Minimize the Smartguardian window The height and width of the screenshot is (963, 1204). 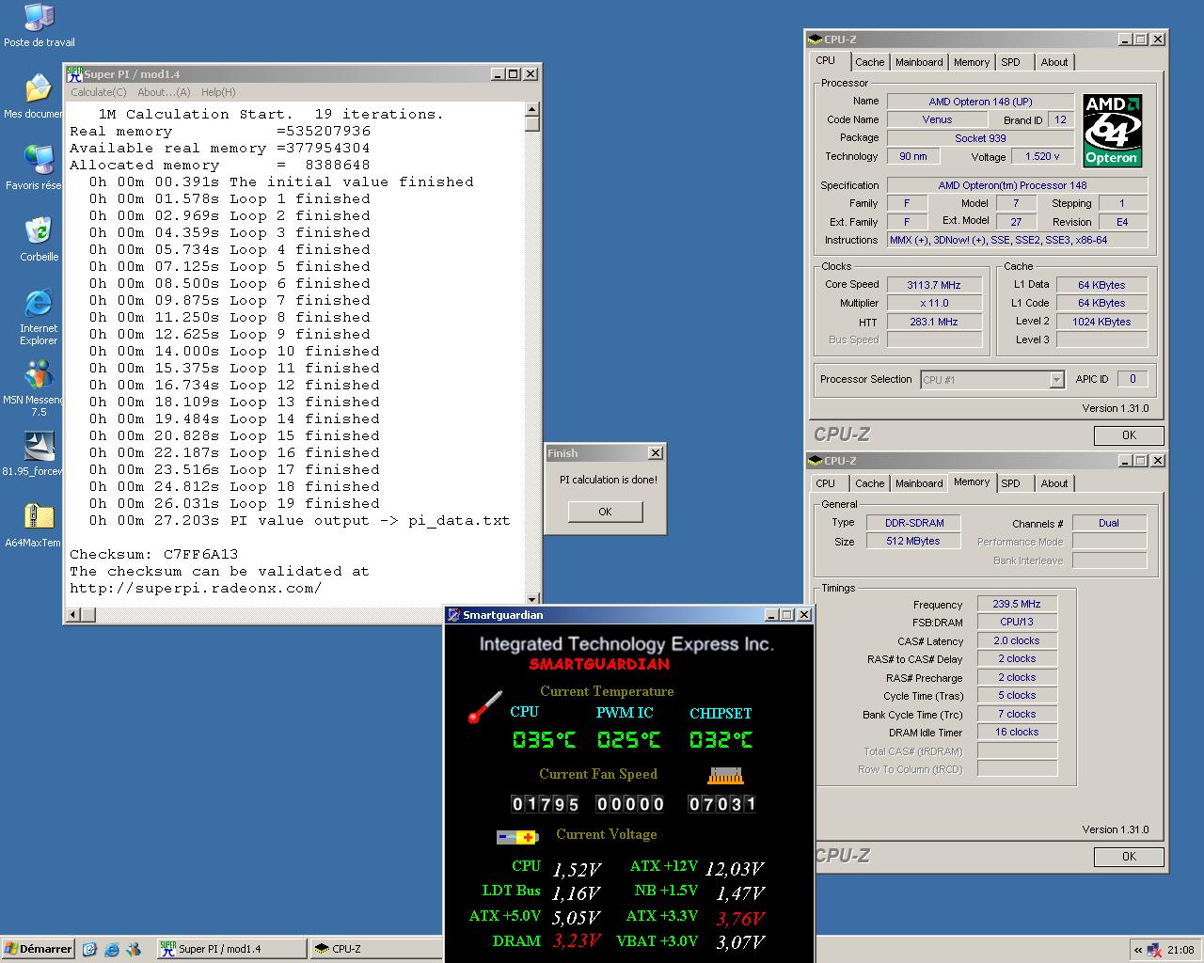point(771,615)
